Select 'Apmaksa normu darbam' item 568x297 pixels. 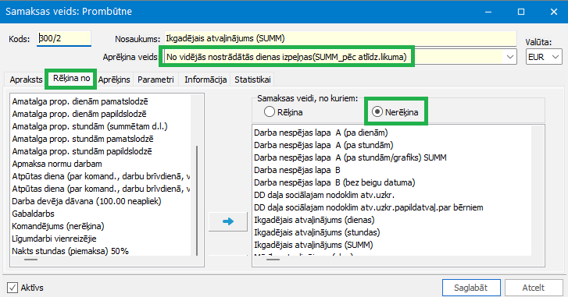tap(57, 164)
